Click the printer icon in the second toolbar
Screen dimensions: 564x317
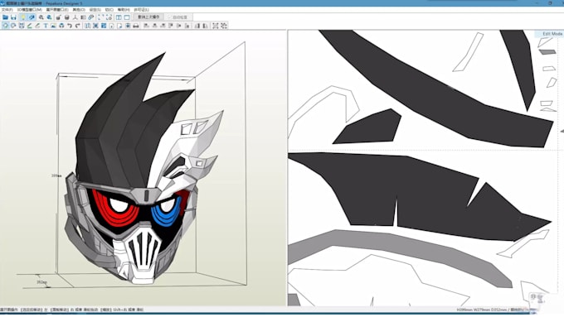[x=135, y=26]
